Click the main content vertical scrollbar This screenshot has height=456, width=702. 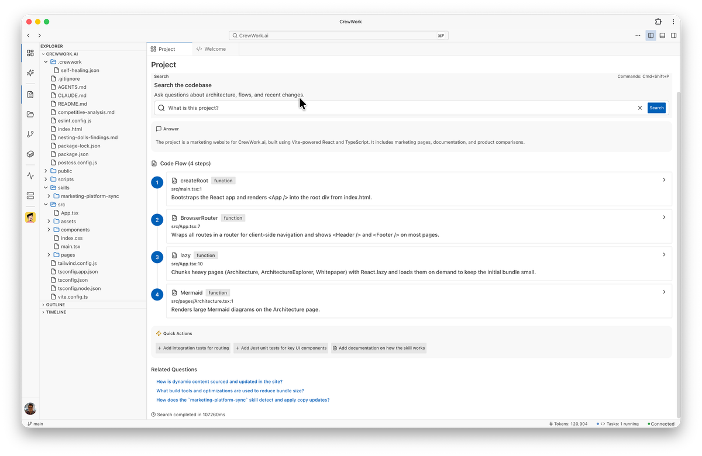pyautogui.click(x=678, y=254)
